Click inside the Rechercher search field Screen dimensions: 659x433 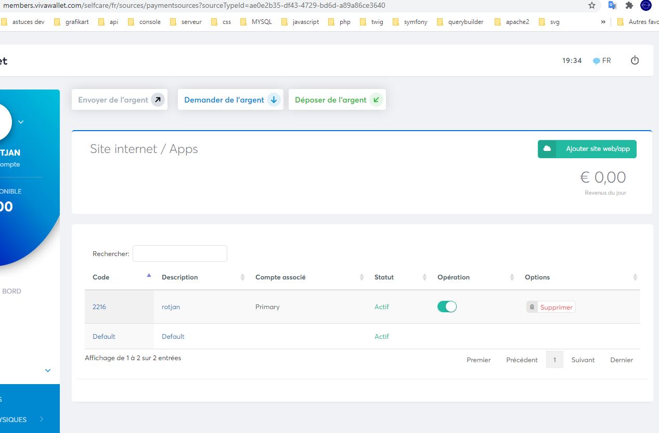pos(179,253)
